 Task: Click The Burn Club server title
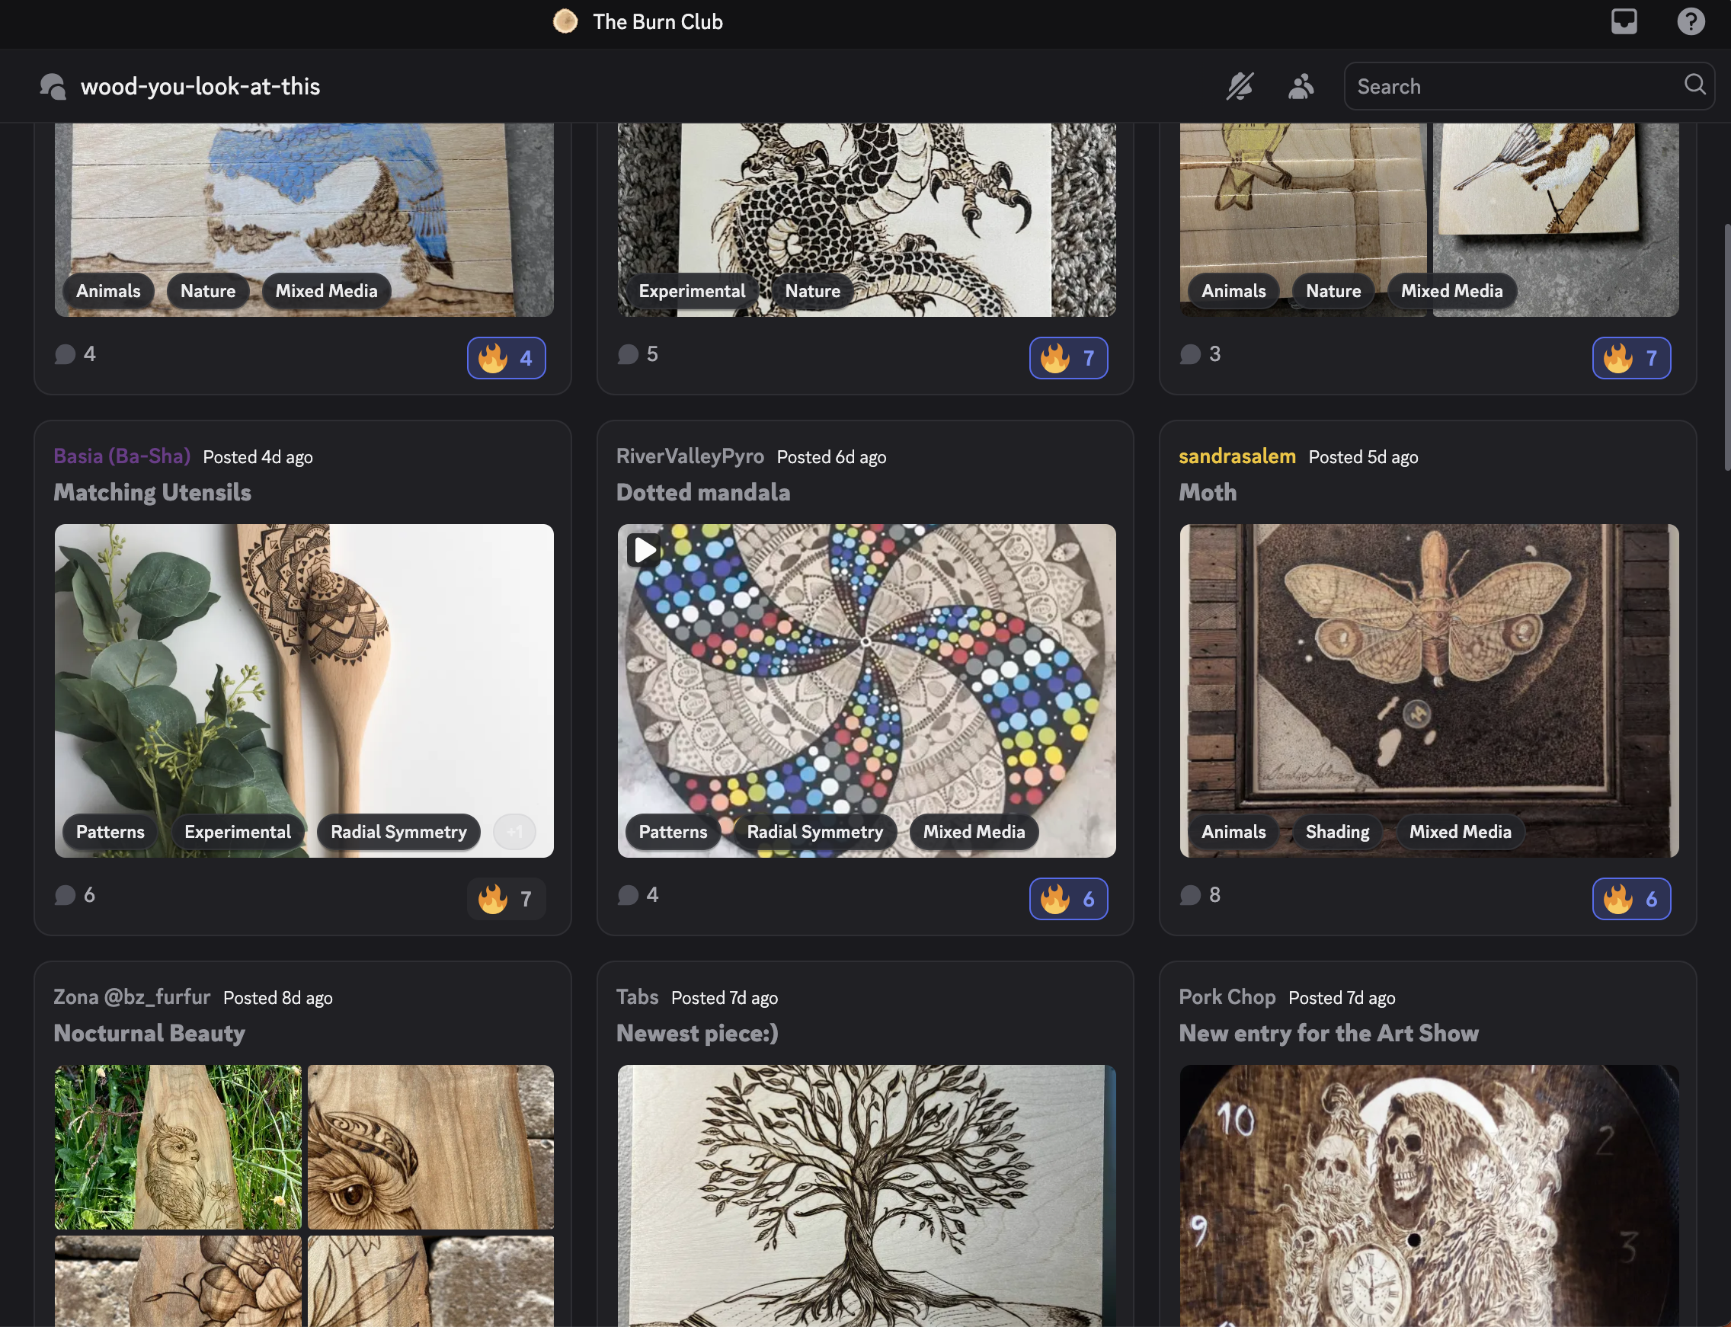coord(658,21)
